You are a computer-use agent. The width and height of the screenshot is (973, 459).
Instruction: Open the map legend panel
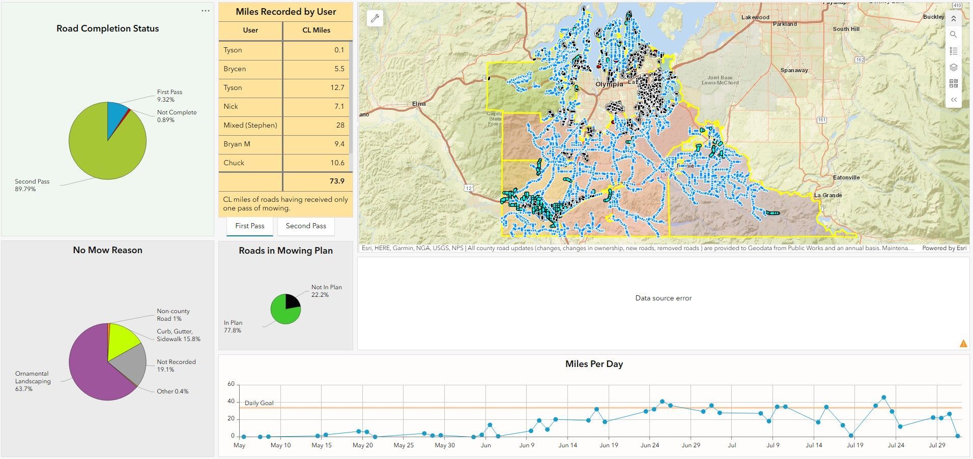[953, 51]
